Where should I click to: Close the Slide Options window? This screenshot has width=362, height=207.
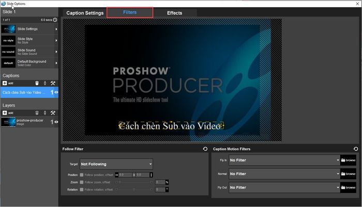click(x=357, y=4)
